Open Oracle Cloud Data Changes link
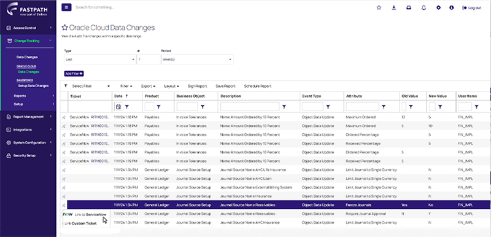 [28, 72]
